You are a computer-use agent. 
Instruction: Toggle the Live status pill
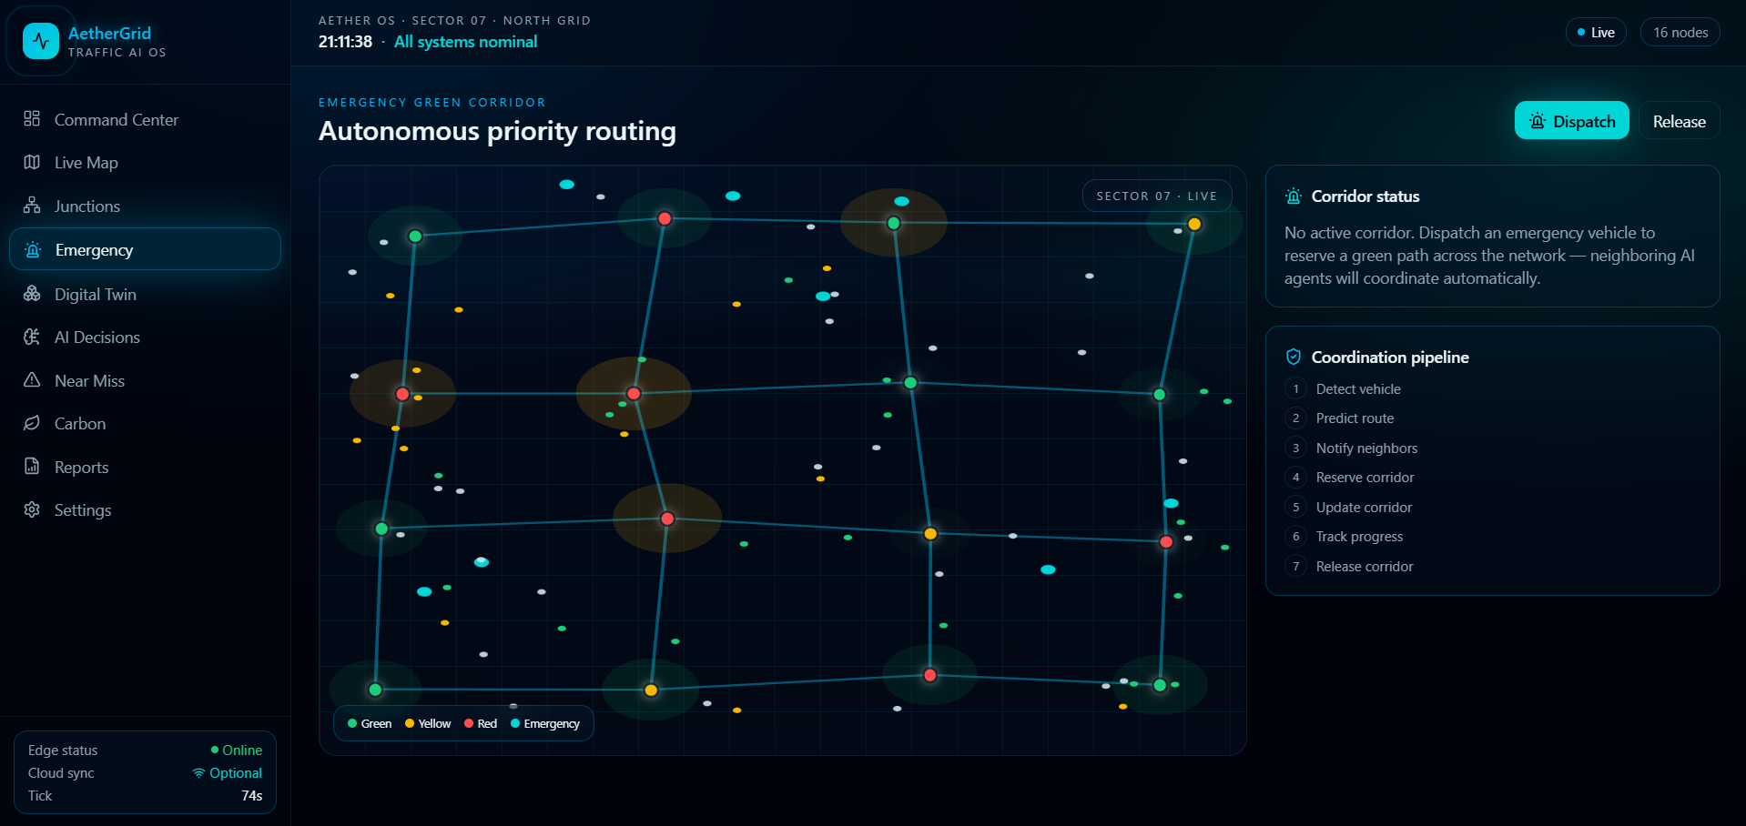[x=1596, y=32]
